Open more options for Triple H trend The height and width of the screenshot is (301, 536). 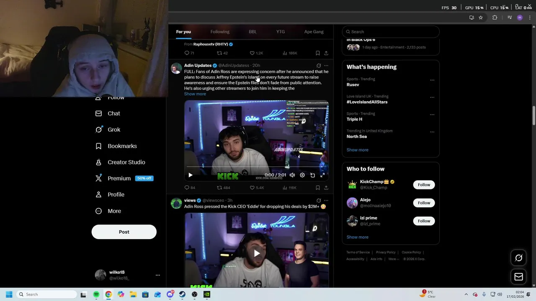pos(432,115)
